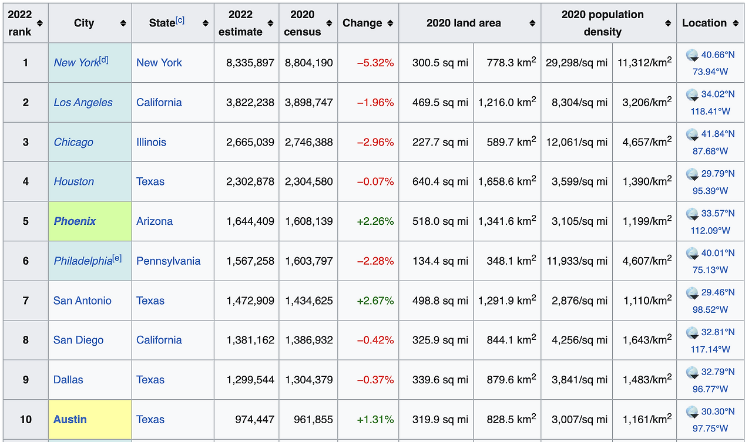Follow the Houston city link
The image size is (752, 442).
point(73,181)
